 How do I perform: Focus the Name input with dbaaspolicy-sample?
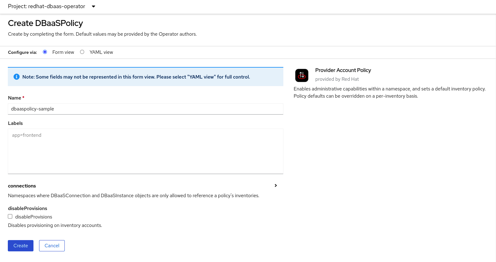pos(145,109)
